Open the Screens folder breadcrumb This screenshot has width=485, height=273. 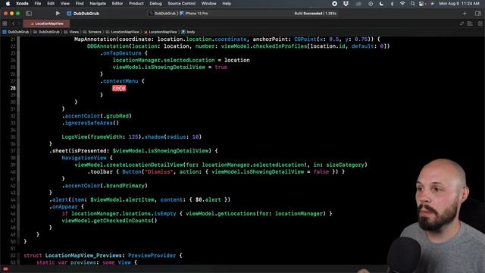click(92, 32)
